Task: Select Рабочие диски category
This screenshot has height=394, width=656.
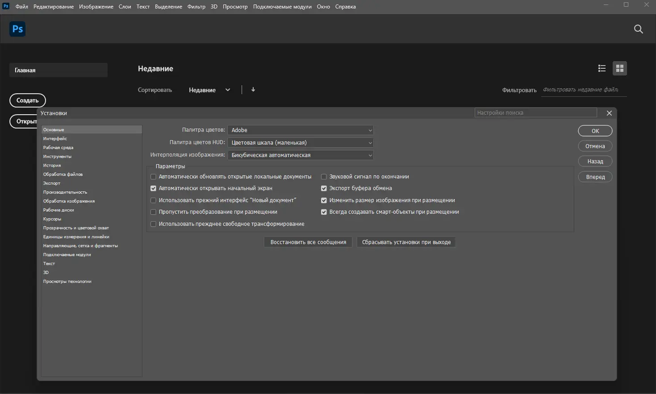Action: pos(92,210)
